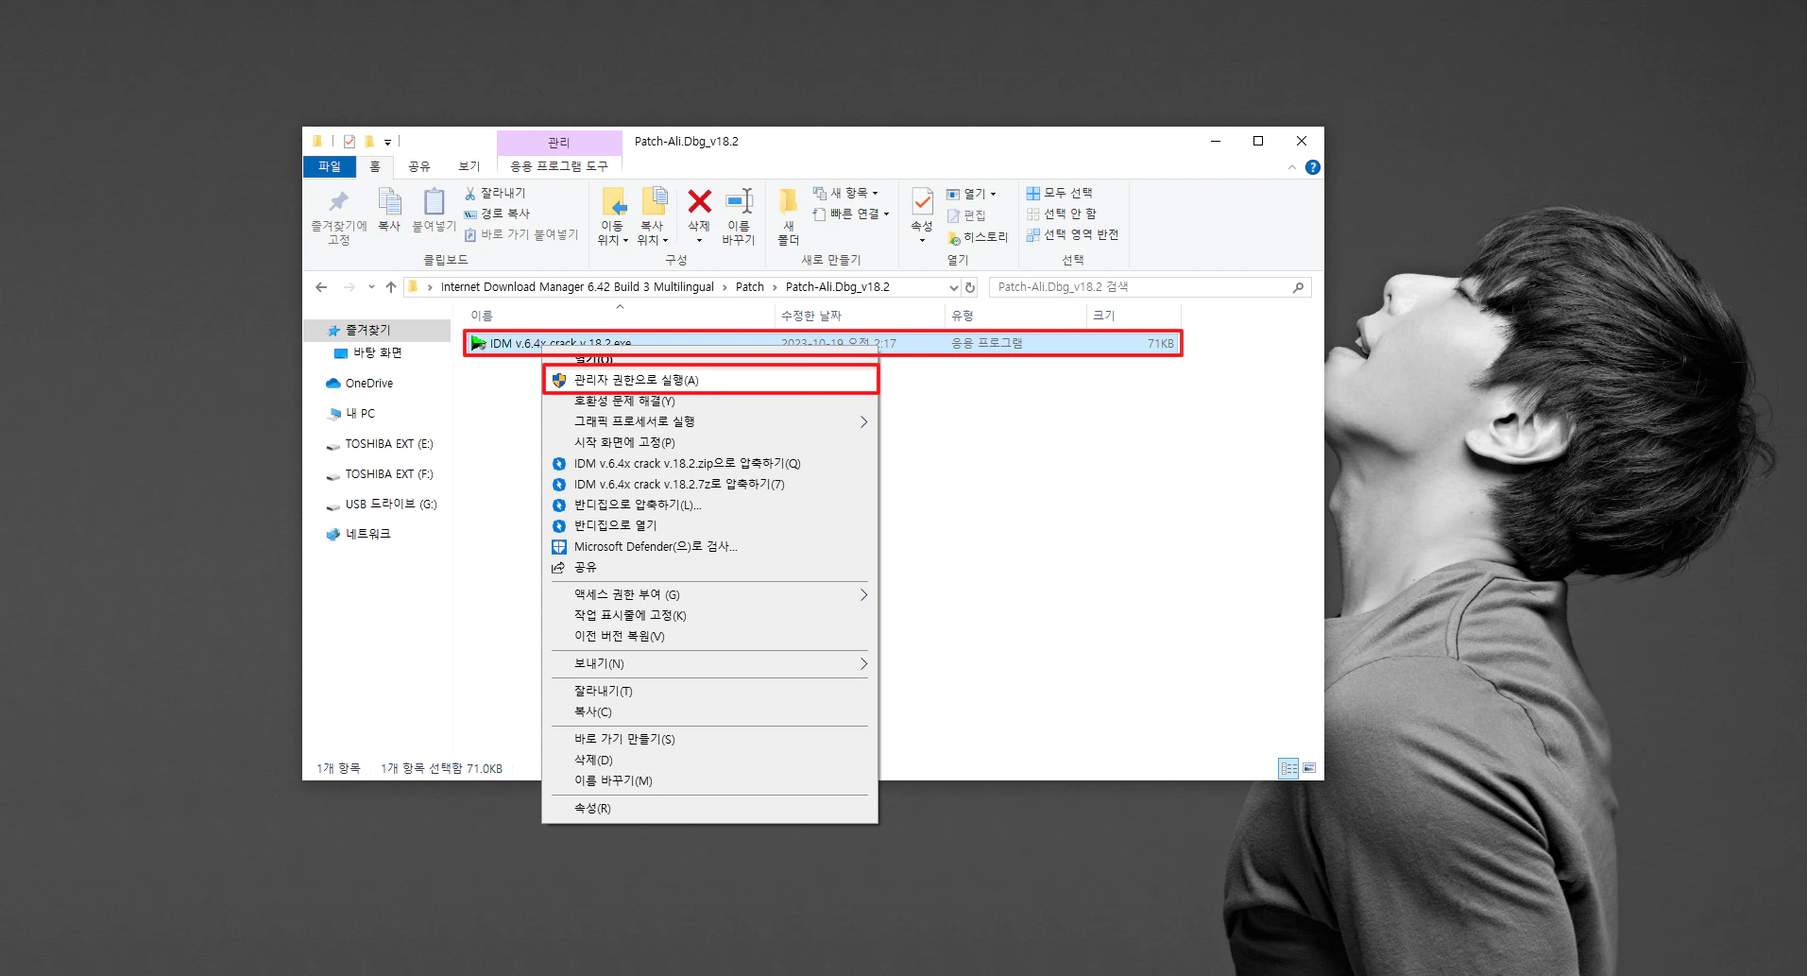1807x976 pixels.
Task: Collapse the ribbon using the chevron
Action: tap(1291, 167)
